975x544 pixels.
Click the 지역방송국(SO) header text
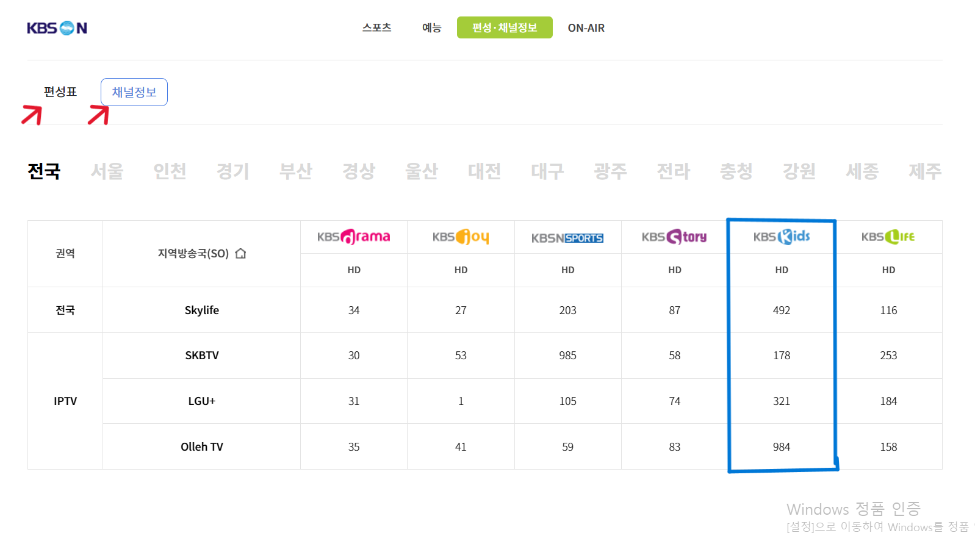pos(193,253)
